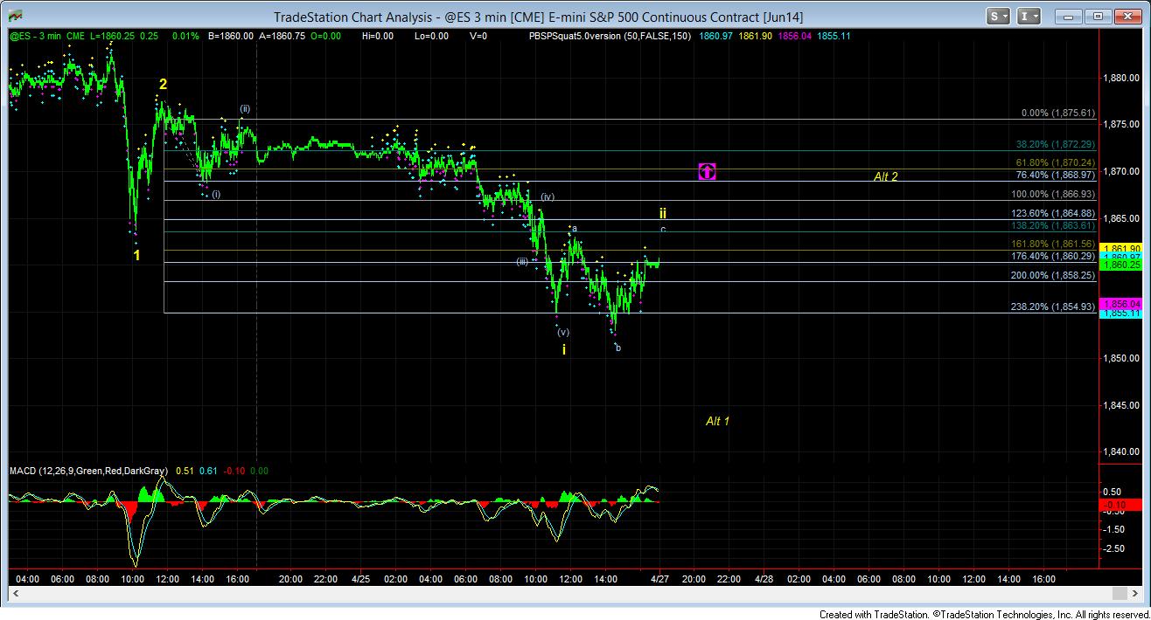
Task: Click the red -0.10 MACD value tag
Action: (x=1120, y=505)
